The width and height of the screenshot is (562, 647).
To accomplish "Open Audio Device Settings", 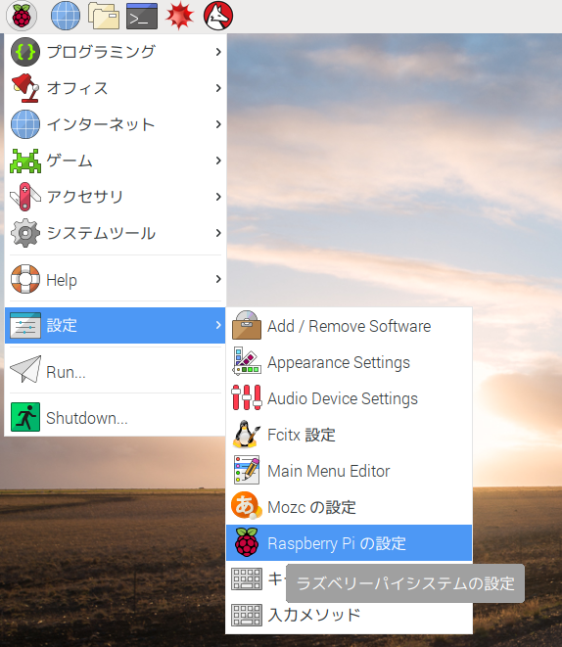I will pyautogui.click(x=350, y=398).
